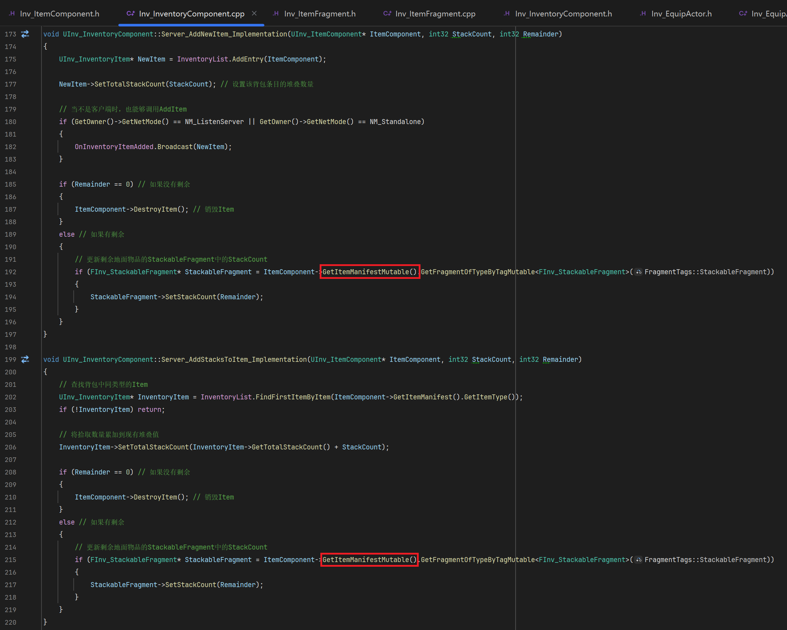The width and height of the screenshot is (787, 630).
Task: Select the Inv_ItemComponent.h tab
Action: [59, 14]
